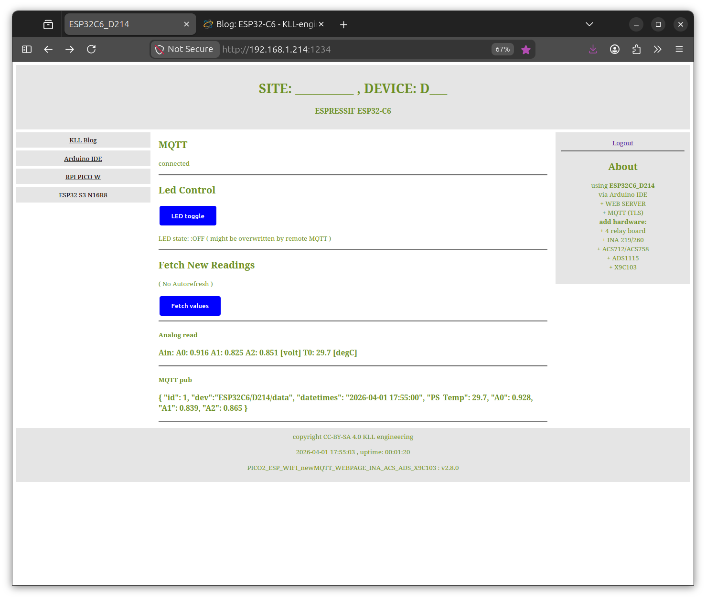Image resolution: width=706 pixels, height=599 pixels.
Task: Click the Logout link
Action: [x=622, y=143]
